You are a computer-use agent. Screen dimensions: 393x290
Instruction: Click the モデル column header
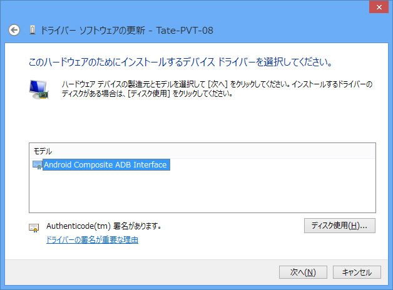pyautogui.click(x=202, y=151)
